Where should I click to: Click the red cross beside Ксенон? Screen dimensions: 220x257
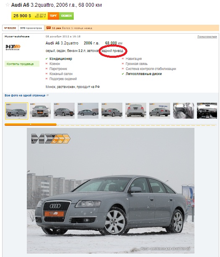click(x=47, y=64)
